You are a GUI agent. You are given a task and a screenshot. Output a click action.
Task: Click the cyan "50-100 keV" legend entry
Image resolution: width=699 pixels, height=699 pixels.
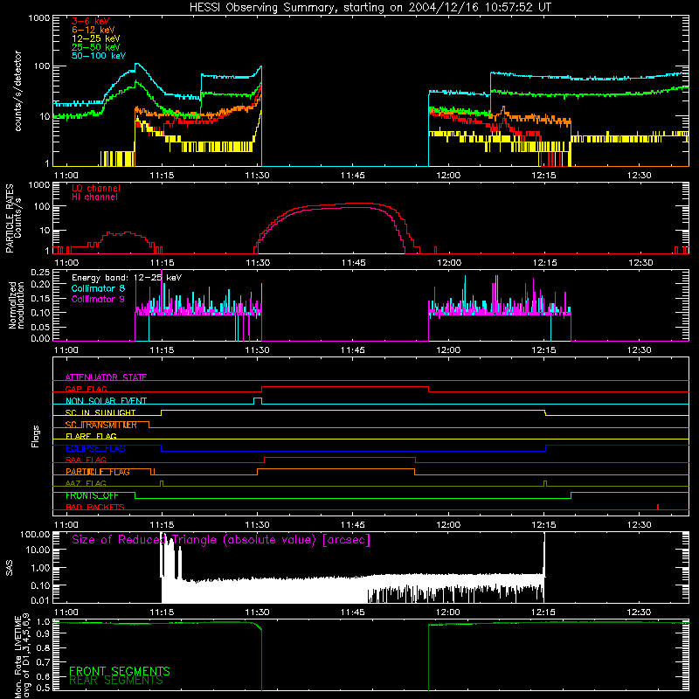pos(98,56)
